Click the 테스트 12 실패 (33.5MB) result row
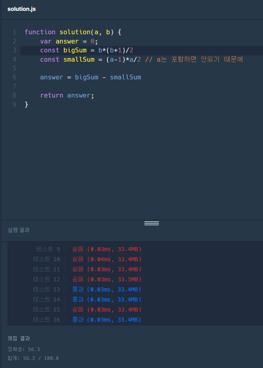 pos(88,279)
